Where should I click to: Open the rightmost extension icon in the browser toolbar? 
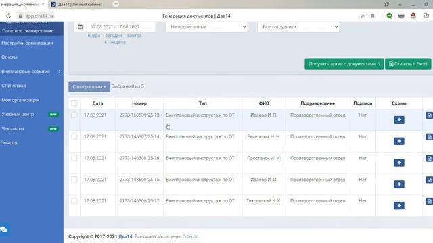[x=426, y=16]
